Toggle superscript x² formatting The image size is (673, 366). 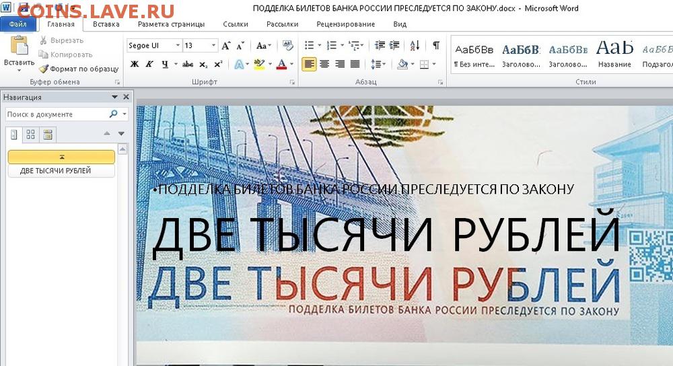click(218, 65)
